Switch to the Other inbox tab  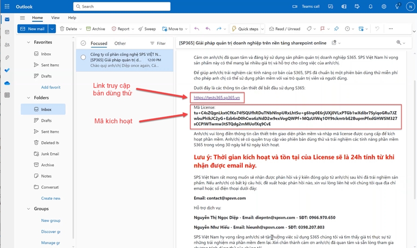[120, 43]
